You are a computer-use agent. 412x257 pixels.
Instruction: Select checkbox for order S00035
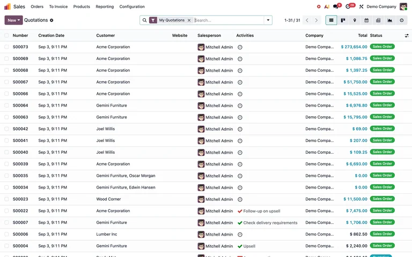click(x=6, y=176)
